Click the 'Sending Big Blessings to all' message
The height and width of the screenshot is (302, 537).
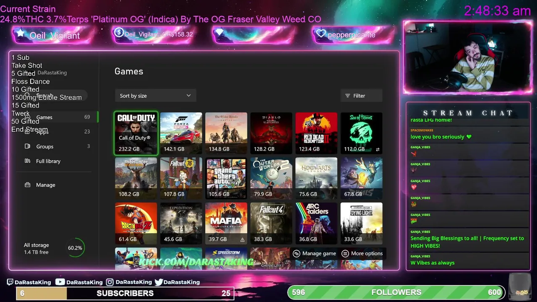467,242
